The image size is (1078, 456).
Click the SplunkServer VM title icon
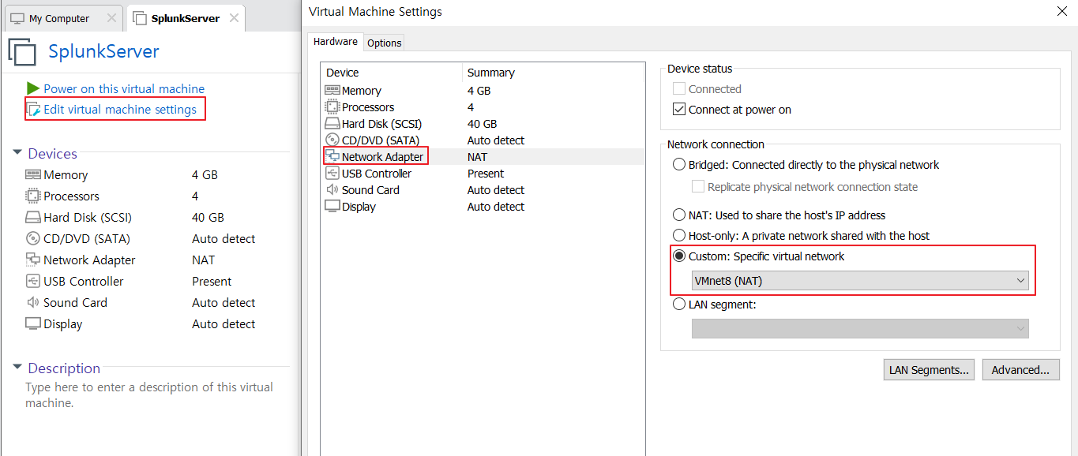(22, 52)
